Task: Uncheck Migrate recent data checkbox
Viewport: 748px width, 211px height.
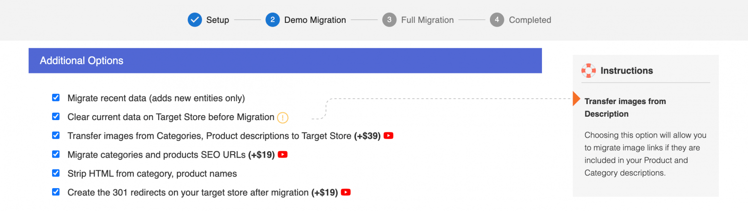Action: 56,98
